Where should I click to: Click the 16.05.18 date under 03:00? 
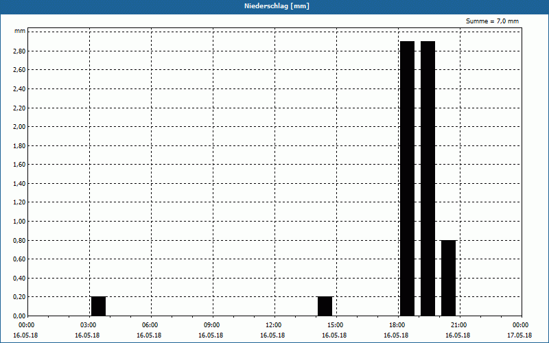coord(87,335)
